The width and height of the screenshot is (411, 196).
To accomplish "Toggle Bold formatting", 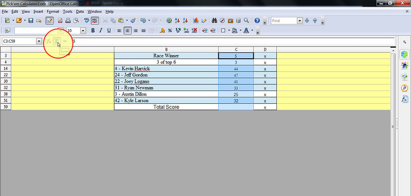I will click(93, 31).
